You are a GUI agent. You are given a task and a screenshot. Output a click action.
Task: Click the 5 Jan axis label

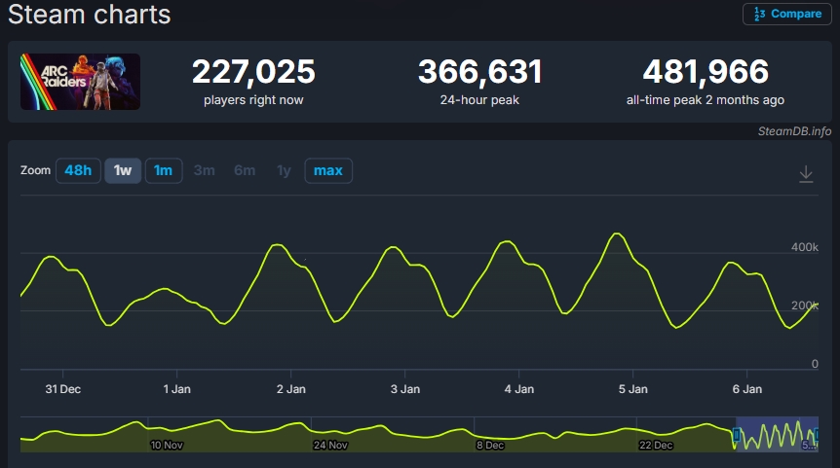(633, 389)
